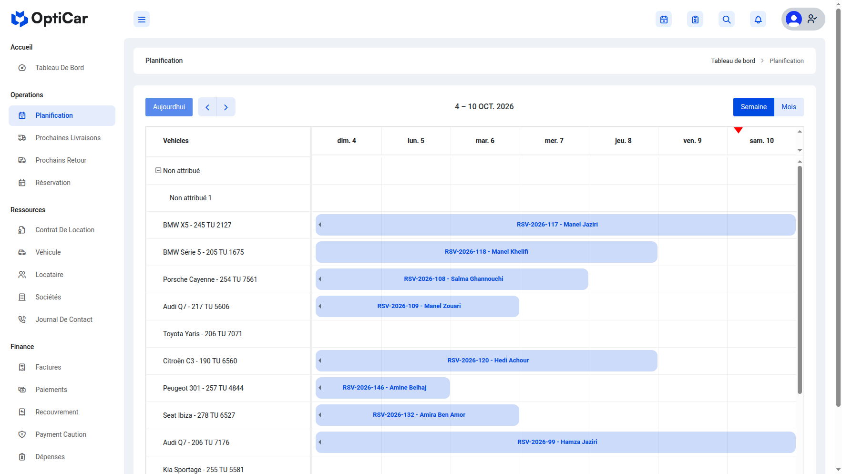Open Tableau De Bord in the sidebar

62,68
